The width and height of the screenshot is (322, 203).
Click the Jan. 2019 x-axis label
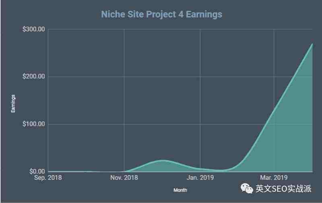pos(200,178)
